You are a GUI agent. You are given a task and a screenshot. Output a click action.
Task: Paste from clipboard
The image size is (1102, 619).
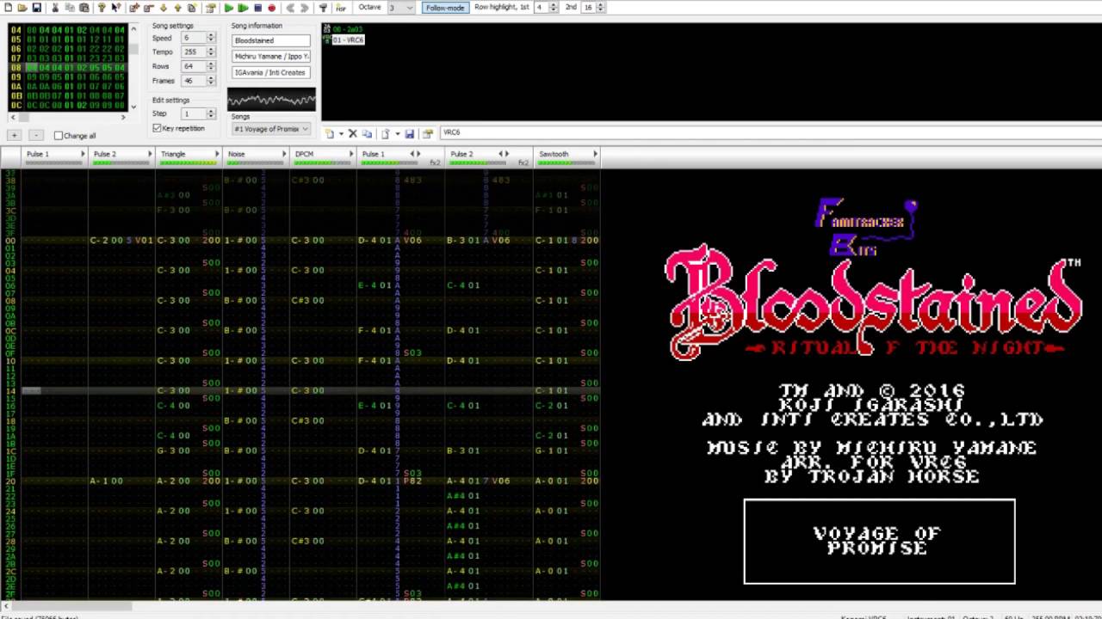point(84,8)
